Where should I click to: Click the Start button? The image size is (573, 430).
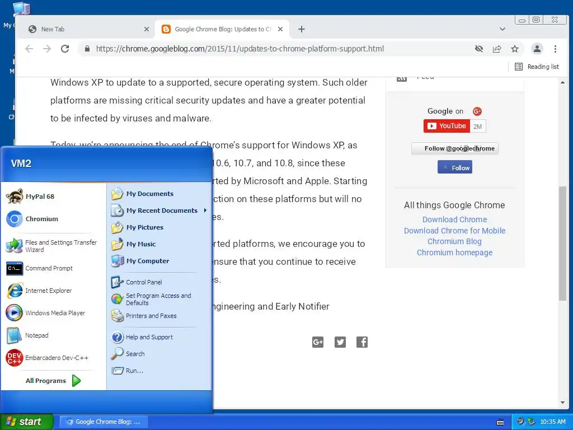click(x=26, y=422)
